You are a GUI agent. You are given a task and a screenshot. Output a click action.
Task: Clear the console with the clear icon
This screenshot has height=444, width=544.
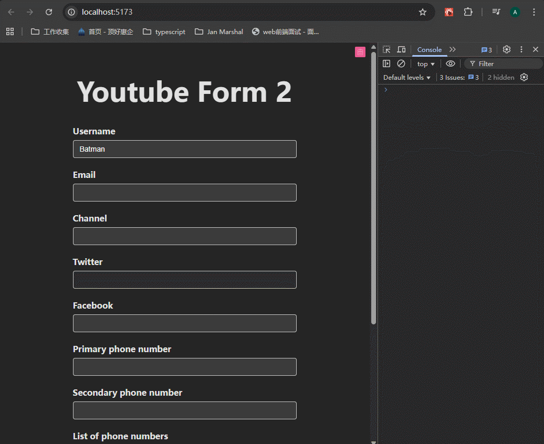point(401,64)
